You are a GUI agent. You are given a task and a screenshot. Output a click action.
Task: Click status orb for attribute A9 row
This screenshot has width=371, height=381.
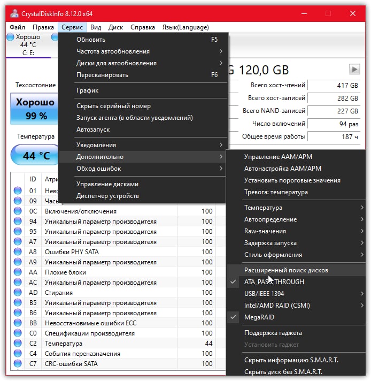pos(18,262)
